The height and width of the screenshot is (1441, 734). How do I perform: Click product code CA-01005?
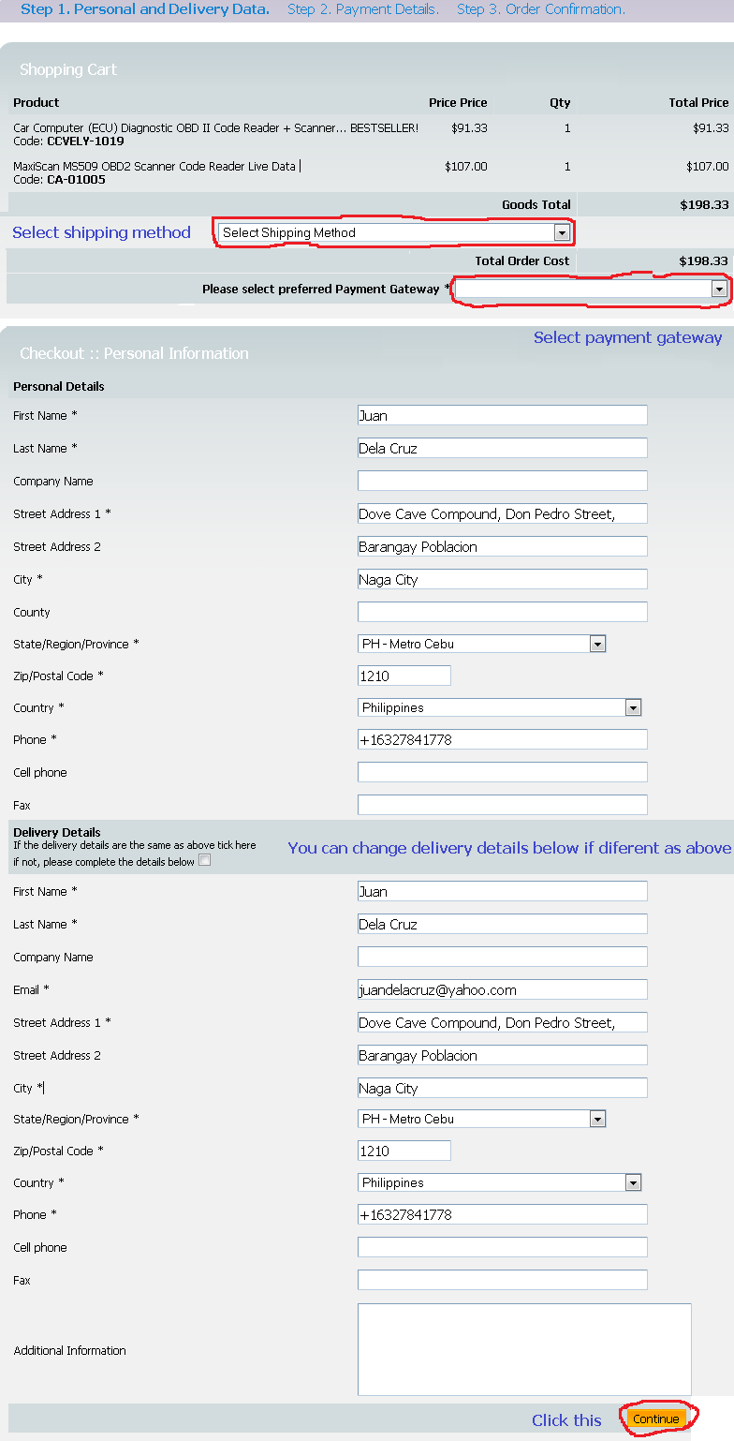[x=76, y=180]
